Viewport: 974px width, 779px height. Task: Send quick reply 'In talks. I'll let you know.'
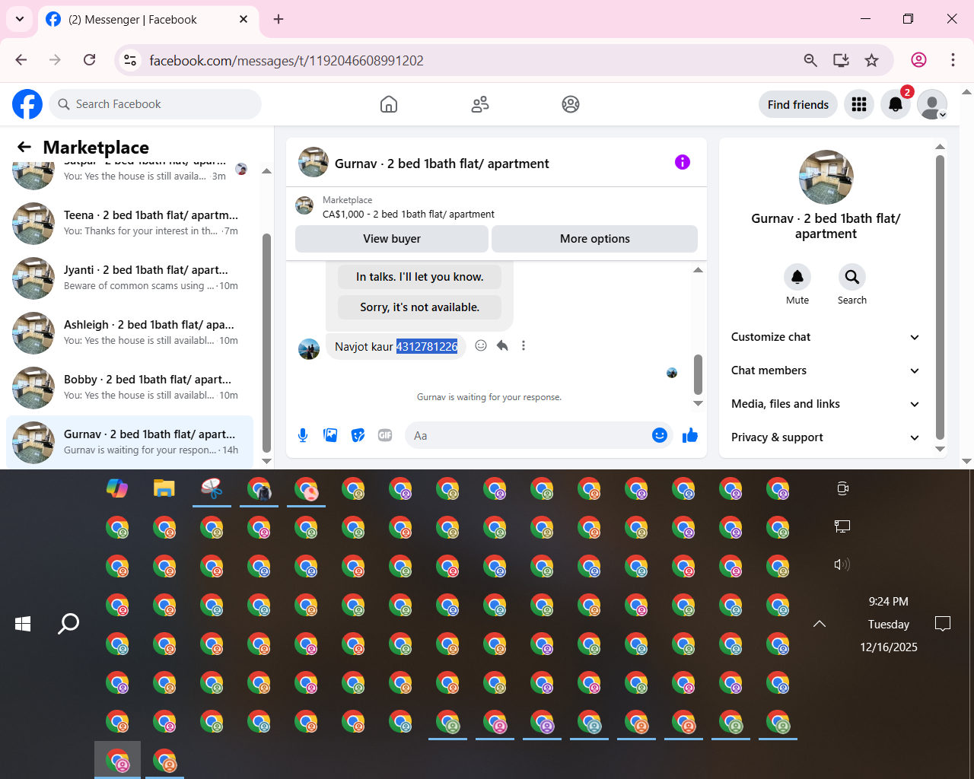tap(420, 277)
